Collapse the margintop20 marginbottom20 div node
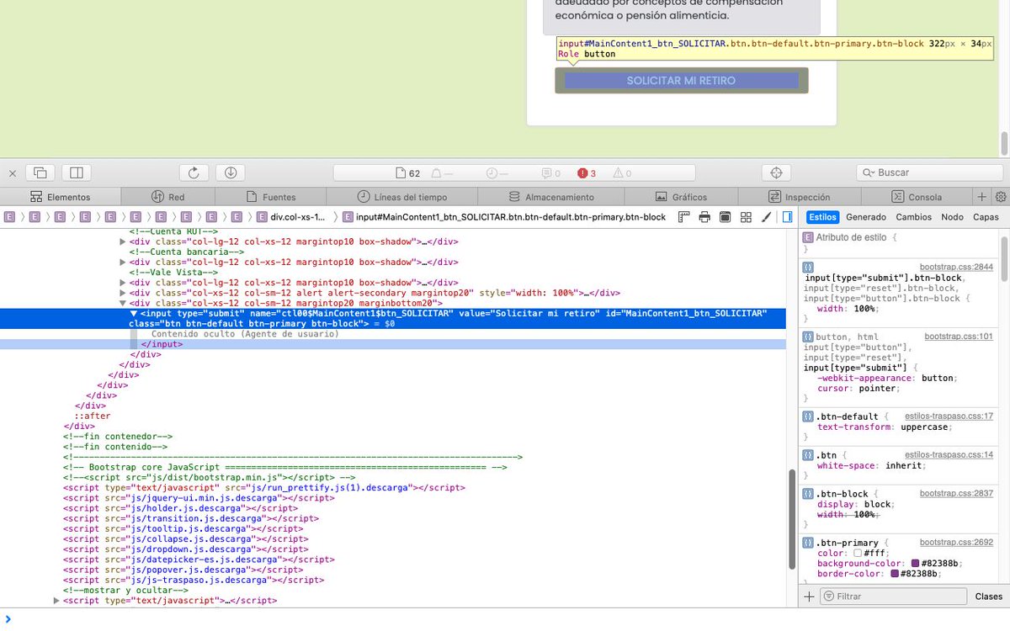Screen dimensions: 1010x631 click(123, 303)
